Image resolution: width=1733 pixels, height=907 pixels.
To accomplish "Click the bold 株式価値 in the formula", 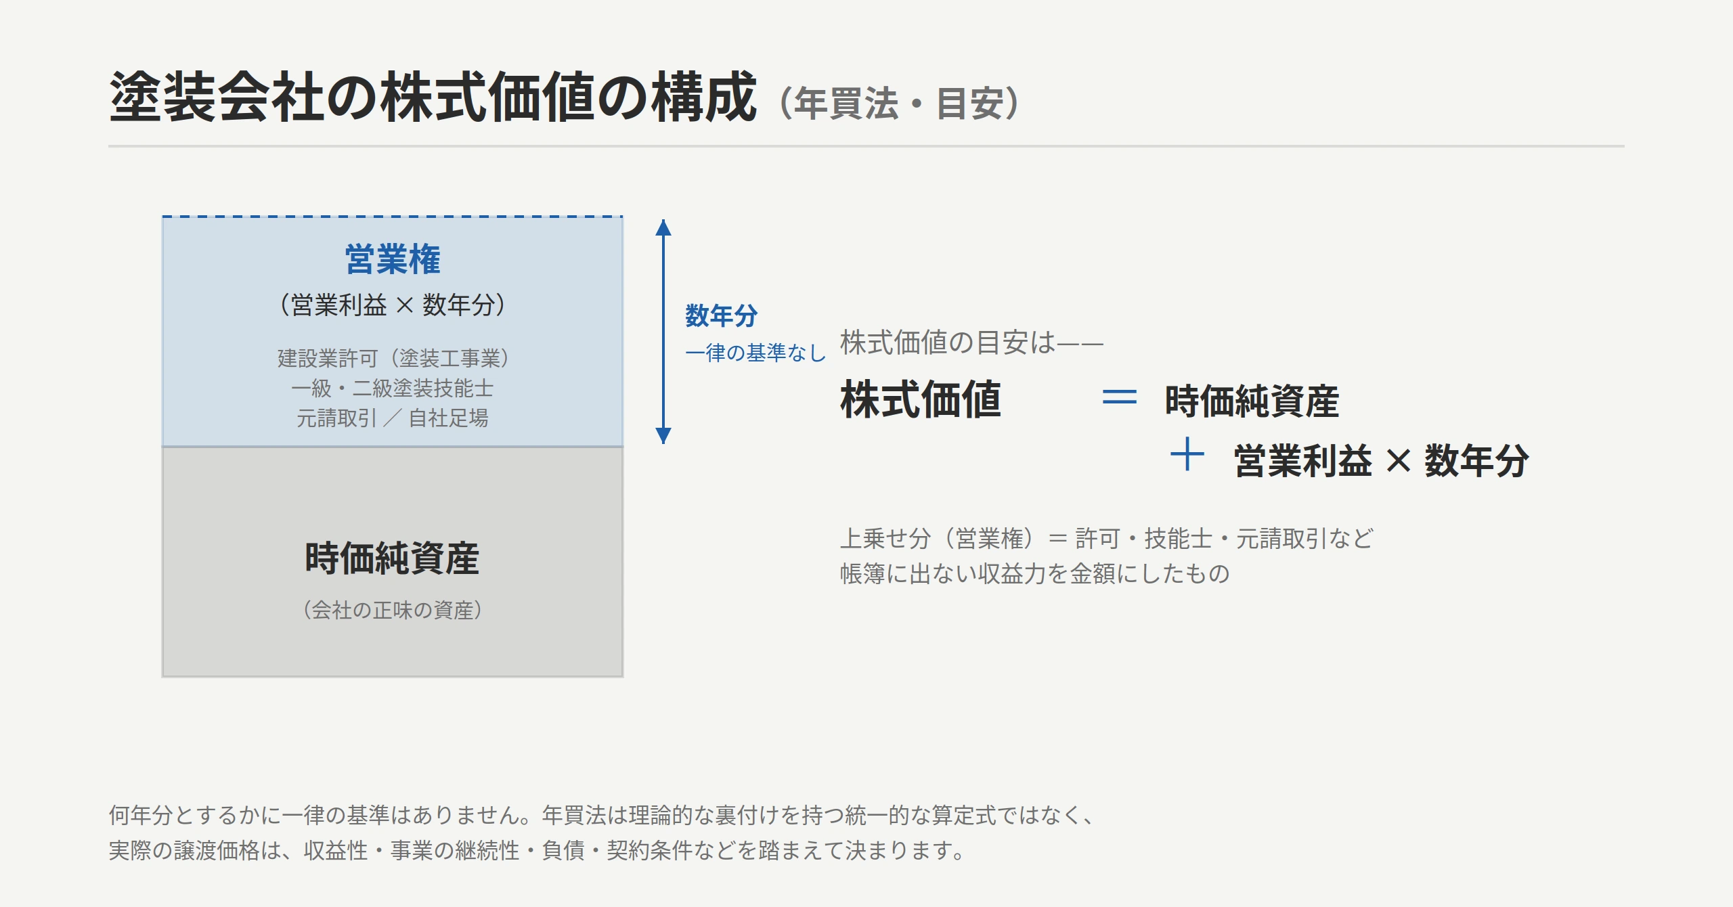I will tap(921, 399).
